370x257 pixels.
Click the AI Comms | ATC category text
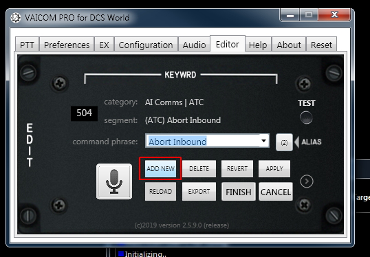click(175, 102)
